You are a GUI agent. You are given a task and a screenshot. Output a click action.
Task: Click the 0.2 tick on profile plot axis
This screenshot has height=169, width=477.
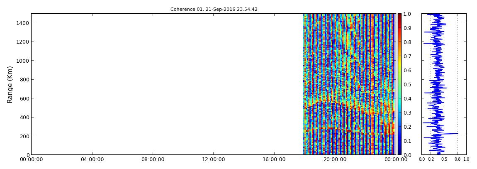431,159
